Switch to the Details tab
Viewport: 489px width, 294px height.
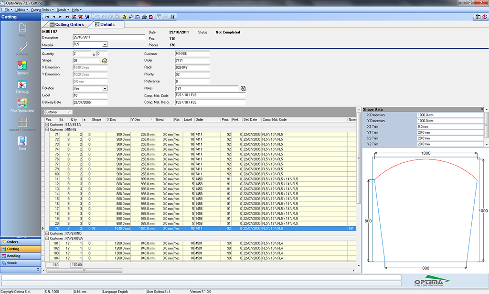click(x=105, y=24)
